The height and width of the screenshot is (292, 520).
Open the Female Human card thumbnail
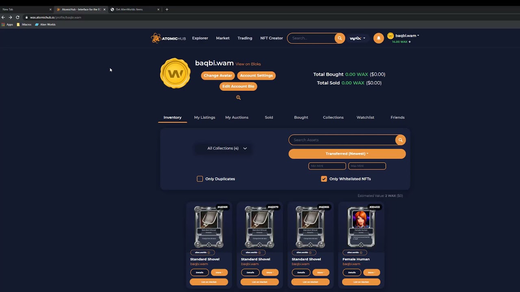click(x=361, y=227)
